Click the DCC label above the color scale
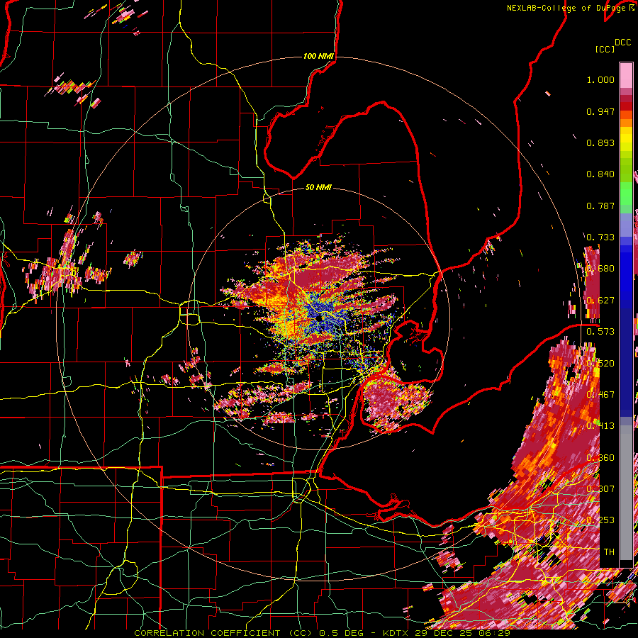This screenshot has width=638, height=638. coord(622,43)
